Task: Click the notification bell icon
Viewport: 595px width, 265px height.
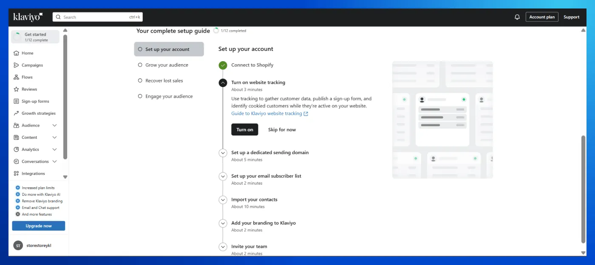Action: click(517, 17)
